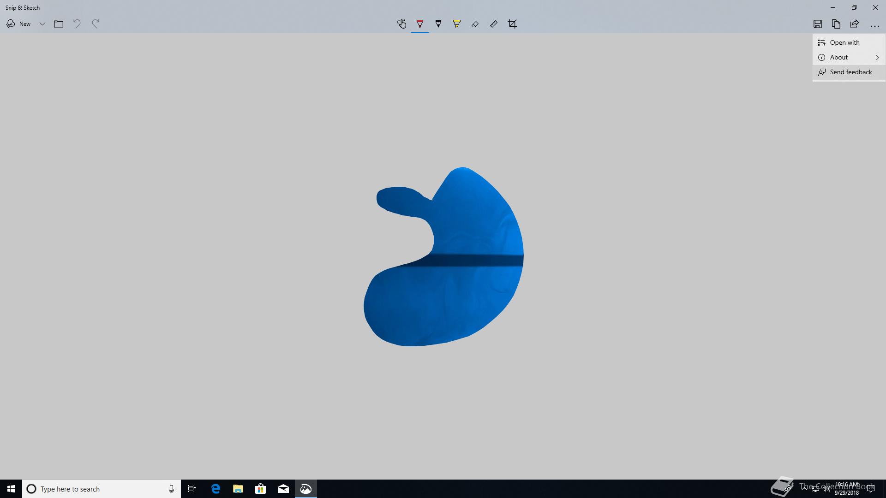Screen dimensions: 886x498
Task: Open Mail app from taskbar
Action: tap(283, 489)
